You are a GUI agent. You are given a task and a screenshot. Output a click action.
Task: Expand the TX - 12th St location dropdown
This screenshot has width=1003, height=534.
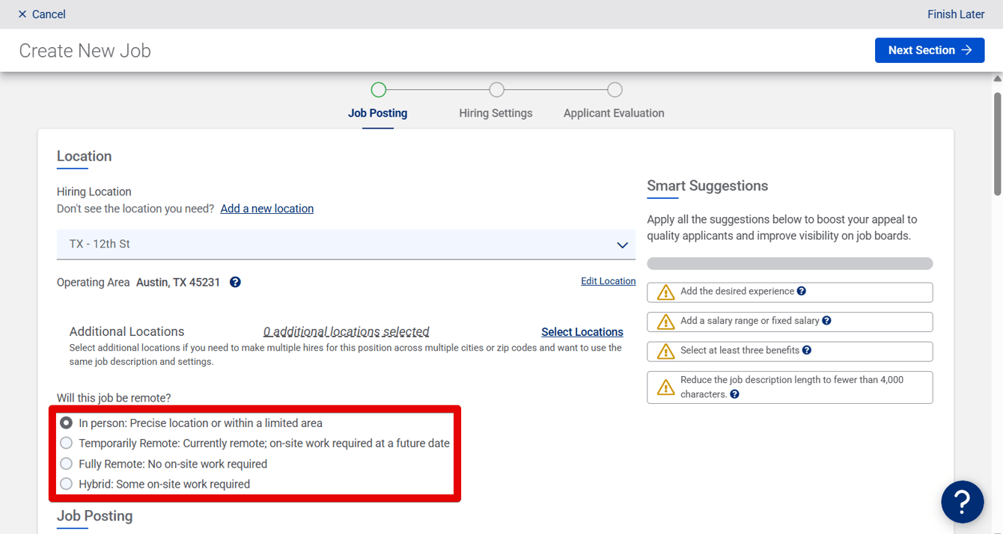tap(346, 245)
